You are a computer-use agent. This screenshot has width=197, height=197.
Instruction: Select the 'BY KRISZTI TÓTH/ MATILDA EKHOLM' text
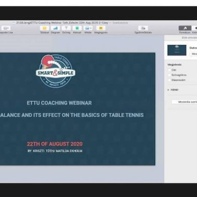click(55, 151)
